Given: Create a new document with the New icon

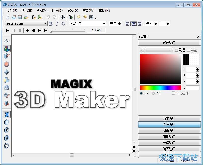Looking at the screenshot, I should click(x=7, y=17).
